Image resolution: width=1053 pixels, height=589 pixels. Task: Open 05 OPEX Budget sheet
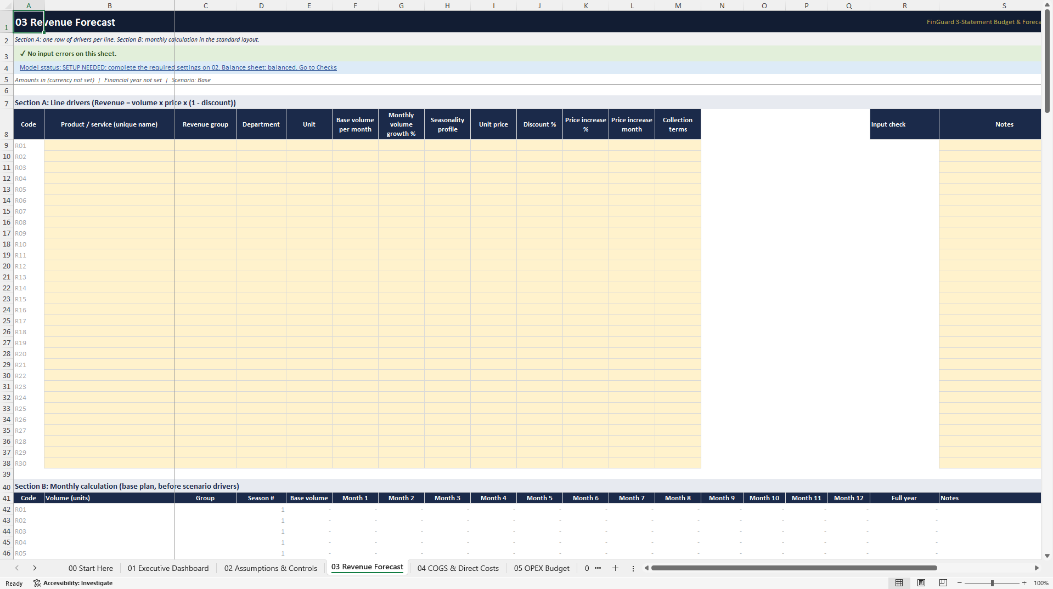[542, 568]
